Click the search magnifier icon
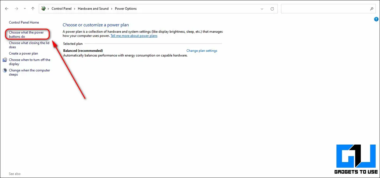The image size is (380, 178). (372, 9)
